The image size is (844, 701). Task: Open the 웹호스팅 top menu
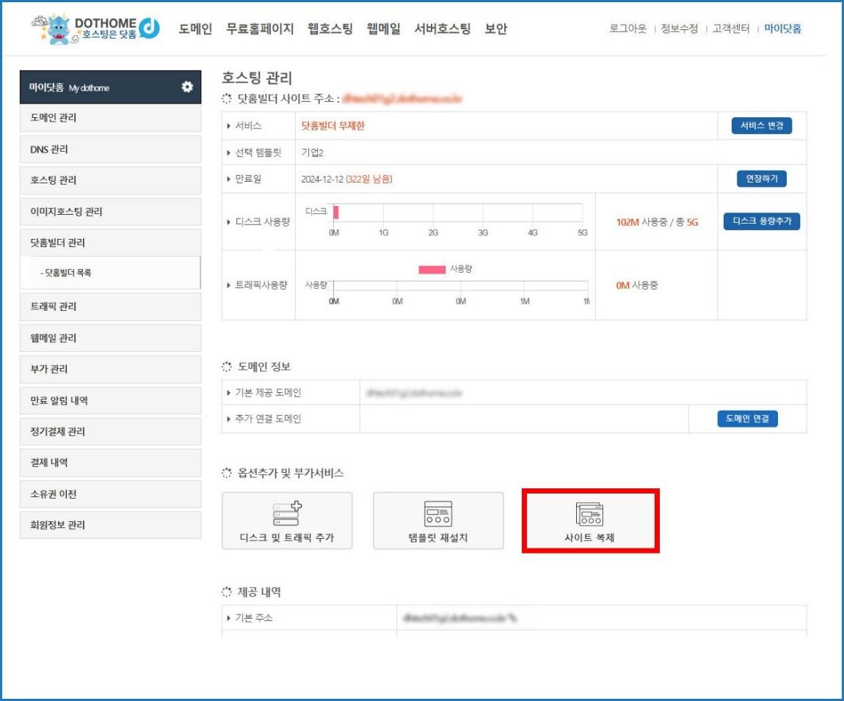(x=330, y=29)
